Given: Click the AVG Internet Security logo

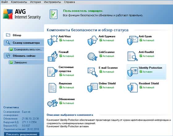Looking at the screenshot, I should (x=22, y=14).
